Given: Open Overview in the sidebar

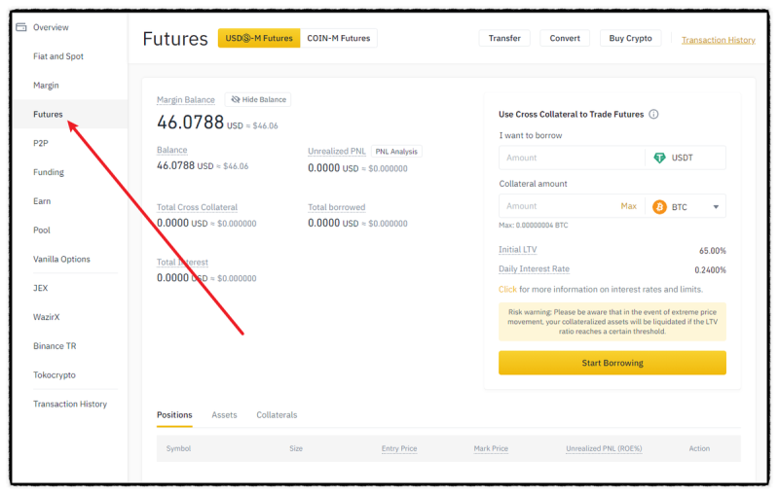Looking at the screenshot, I should click(51, 27).
